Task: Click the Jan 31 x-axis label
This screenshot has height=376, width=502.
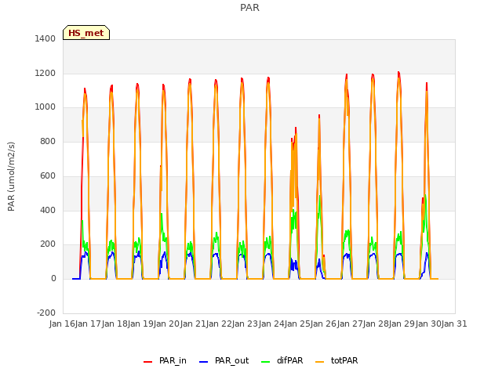Action: pyautogui.click(x=454, y=324)
